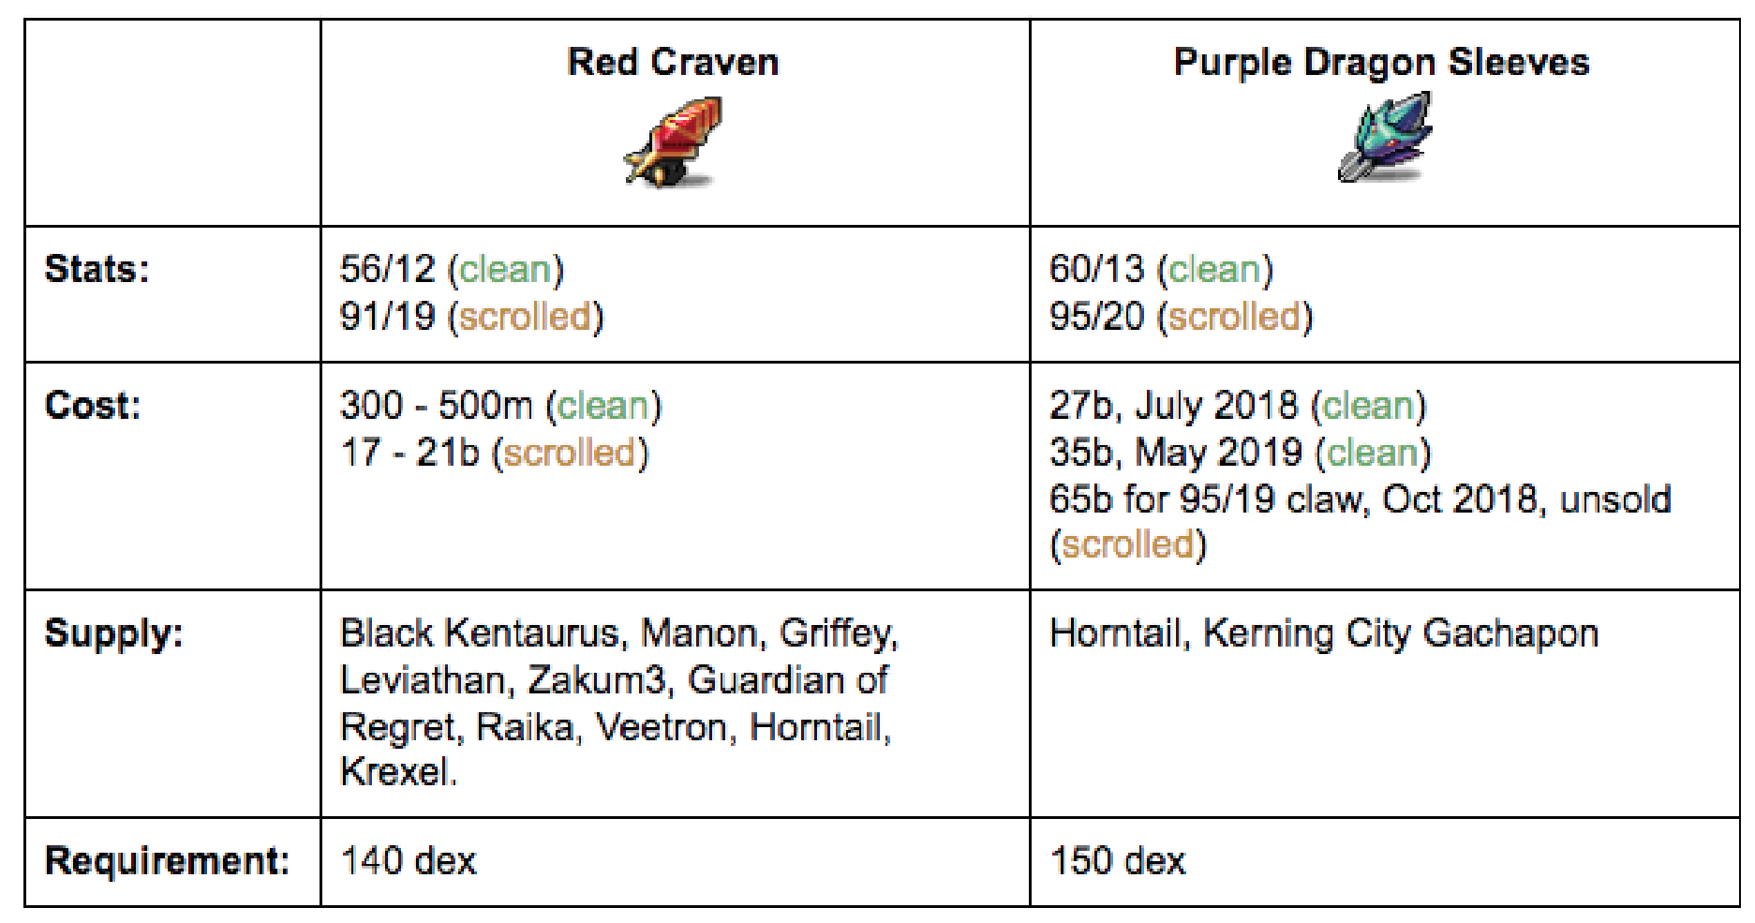Click the 150 dex requirement cell
The width and height of the screenshot is (1755, 923).
coord(1117,861)
